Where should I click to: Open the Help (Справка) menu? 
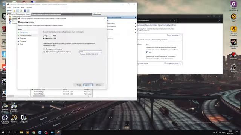coord(29,7)
